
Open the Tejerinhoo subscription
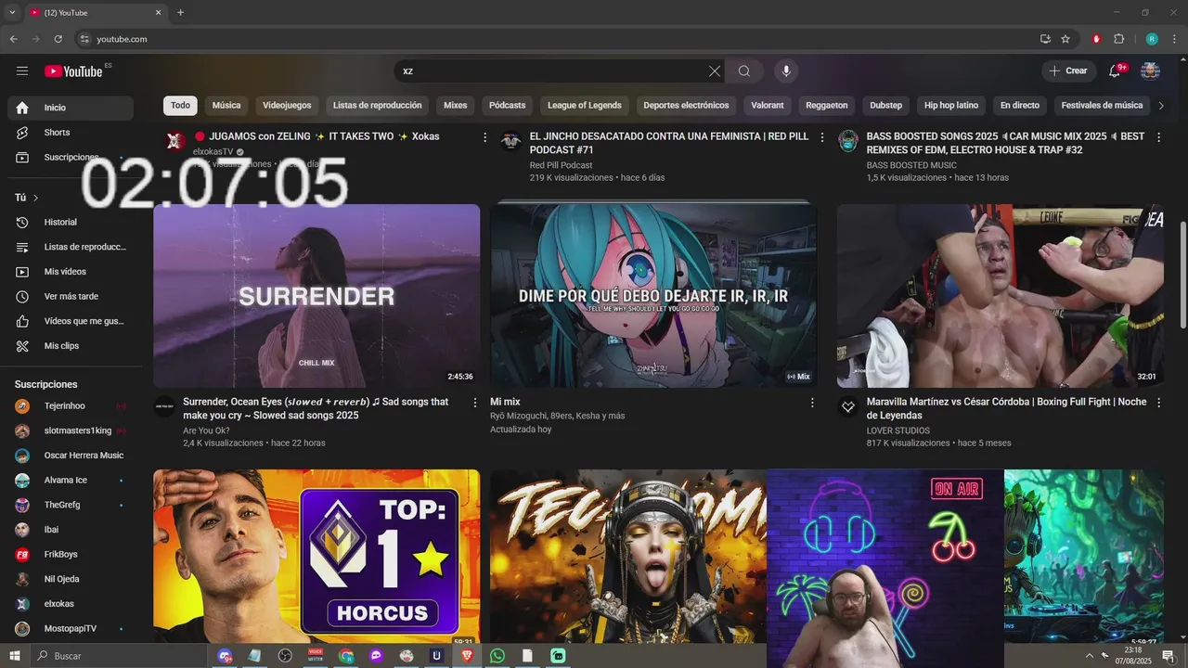[x=70, y=406]
